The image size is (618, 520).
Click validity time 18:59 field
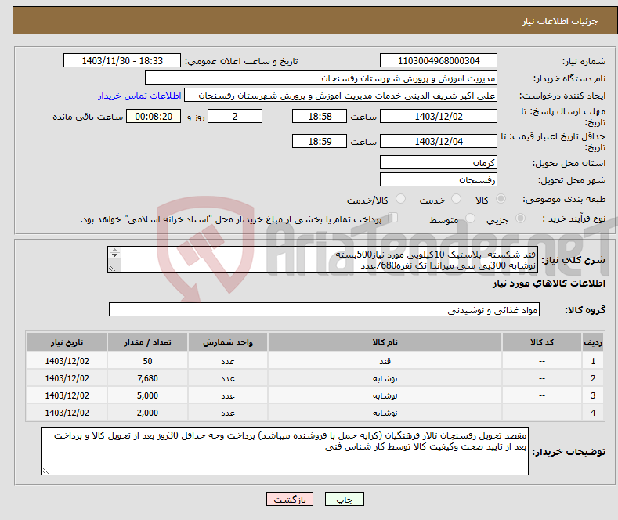click(x=320, y=141)
